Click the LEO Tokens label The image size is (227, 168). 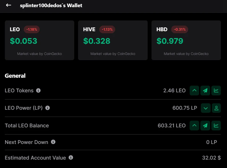(x=19, y=91)
